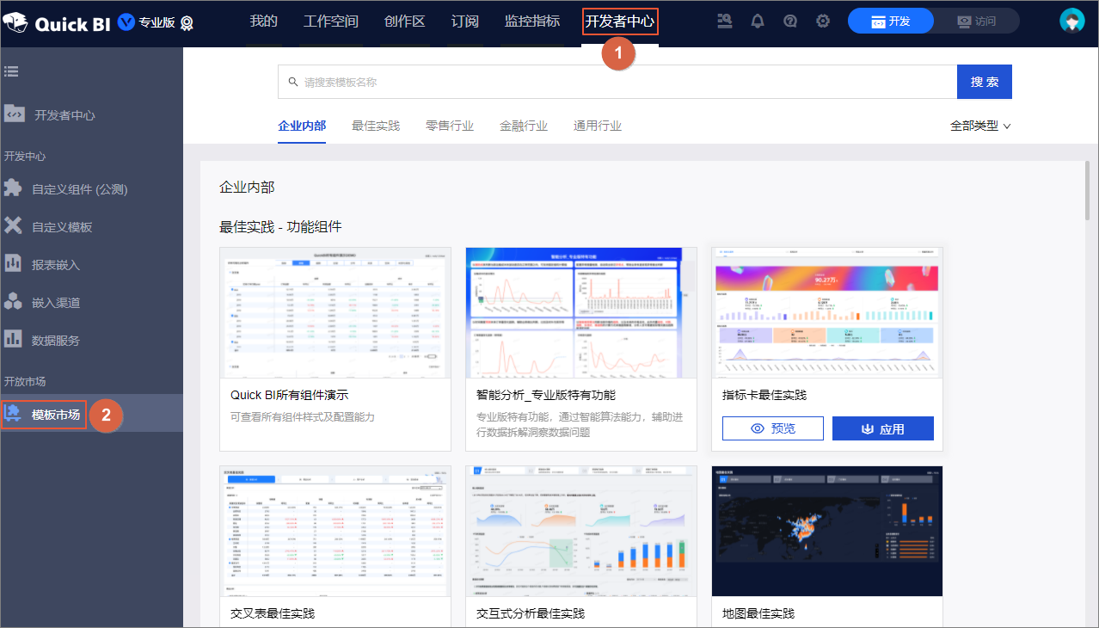The width and height of the screenshot is (1099, 628).
Task: Click the Quick BI logo
Action: pyautogui.click(x=57, y=22)
